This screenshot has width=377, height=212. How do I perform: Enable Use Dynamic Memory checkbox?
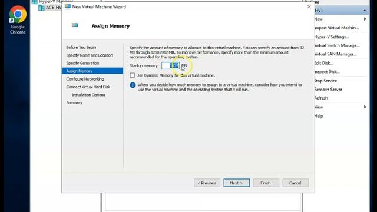click(132, 75)
